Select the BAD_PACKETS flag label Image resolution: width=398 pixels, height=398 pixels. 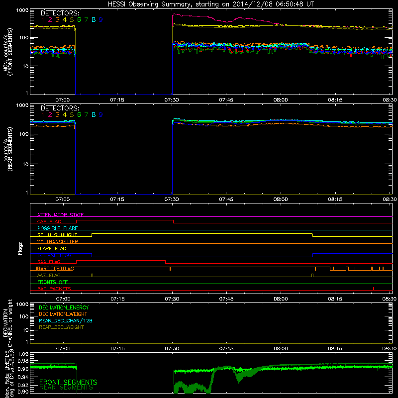point(54,289)
